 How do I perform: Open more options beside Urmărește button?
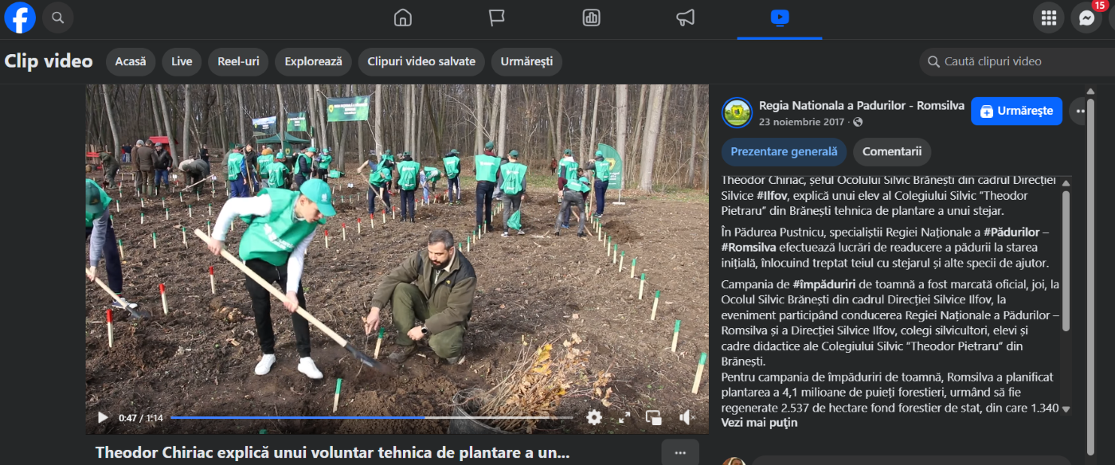(1080, 111)
